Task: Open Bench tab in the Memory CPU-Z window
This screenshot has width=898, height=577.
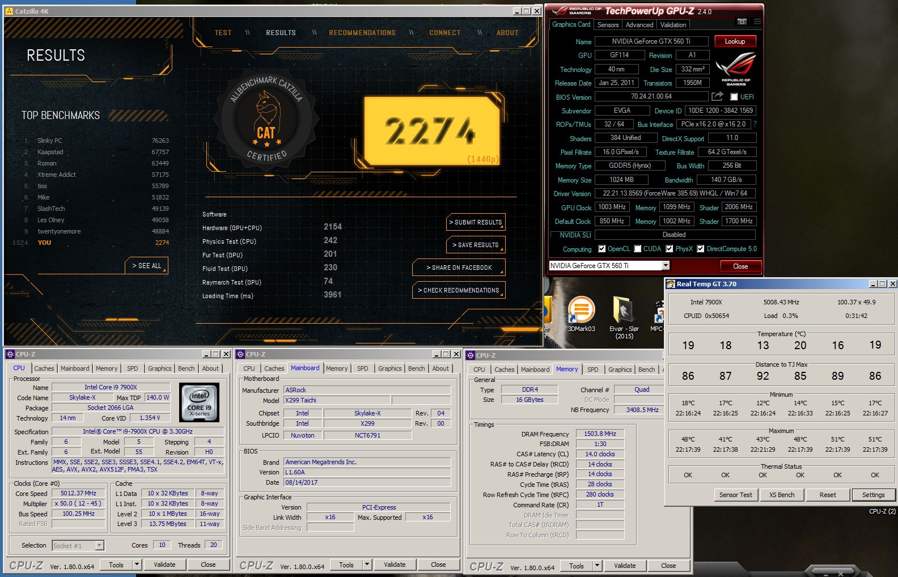Action: (x=647, y=370)
